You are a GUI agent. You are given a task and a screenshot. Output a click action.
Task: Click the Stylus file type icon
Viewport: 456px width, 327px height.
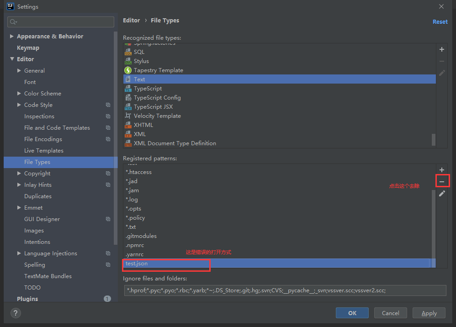pyautogui.click(x=128, y=61)
